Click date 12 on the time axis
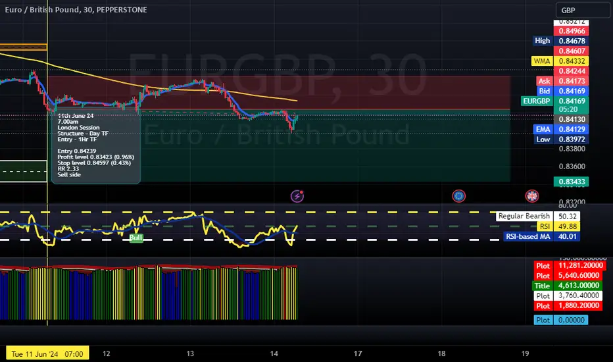Screen dimensions: 613x362 pyautogui.click(x=107, y=353)
